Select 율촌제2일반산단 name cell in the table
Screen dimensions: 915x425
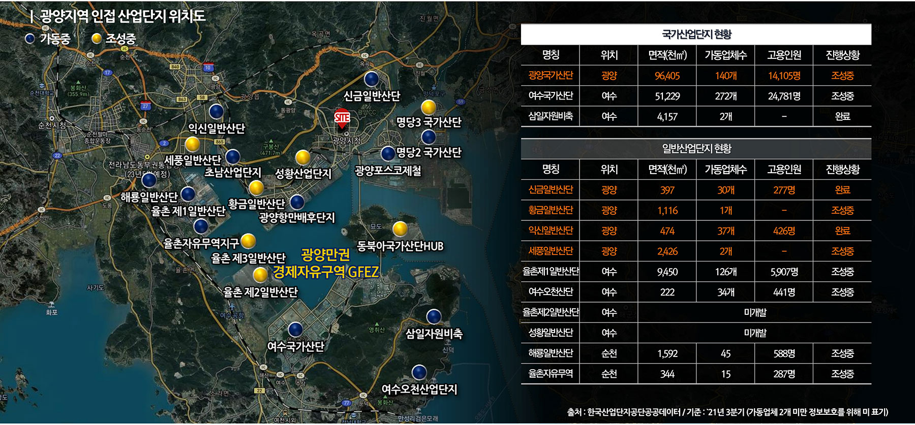(551, 312)
